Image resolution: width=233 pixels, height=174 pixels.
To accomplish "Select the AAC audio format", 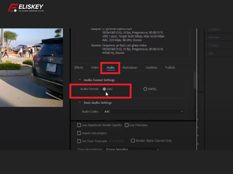I will click(x=105, y=89).
